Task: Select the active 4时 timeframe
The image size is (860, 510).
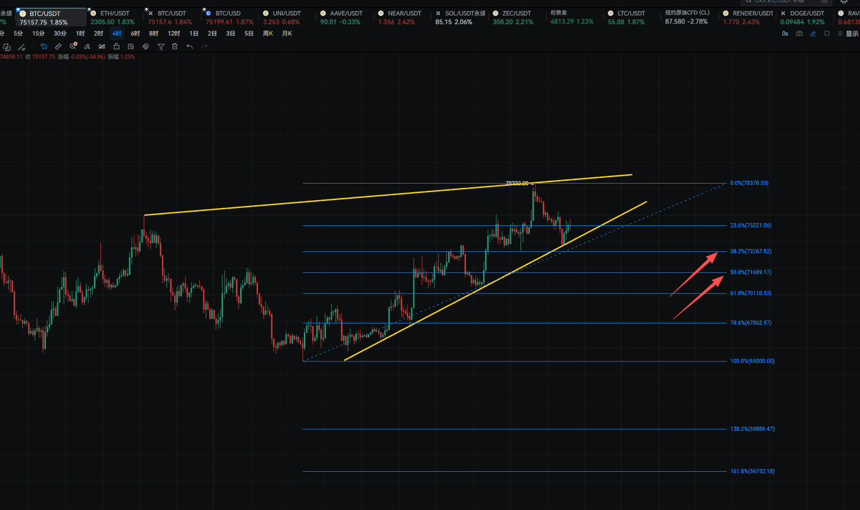Action: click(x=116, y=34)
